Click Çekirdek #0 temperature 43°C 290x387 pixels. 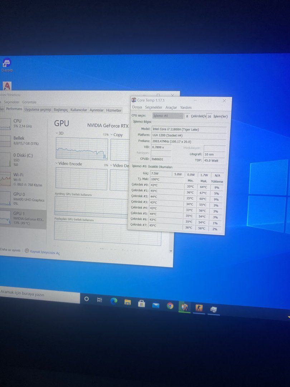[166, 185]
